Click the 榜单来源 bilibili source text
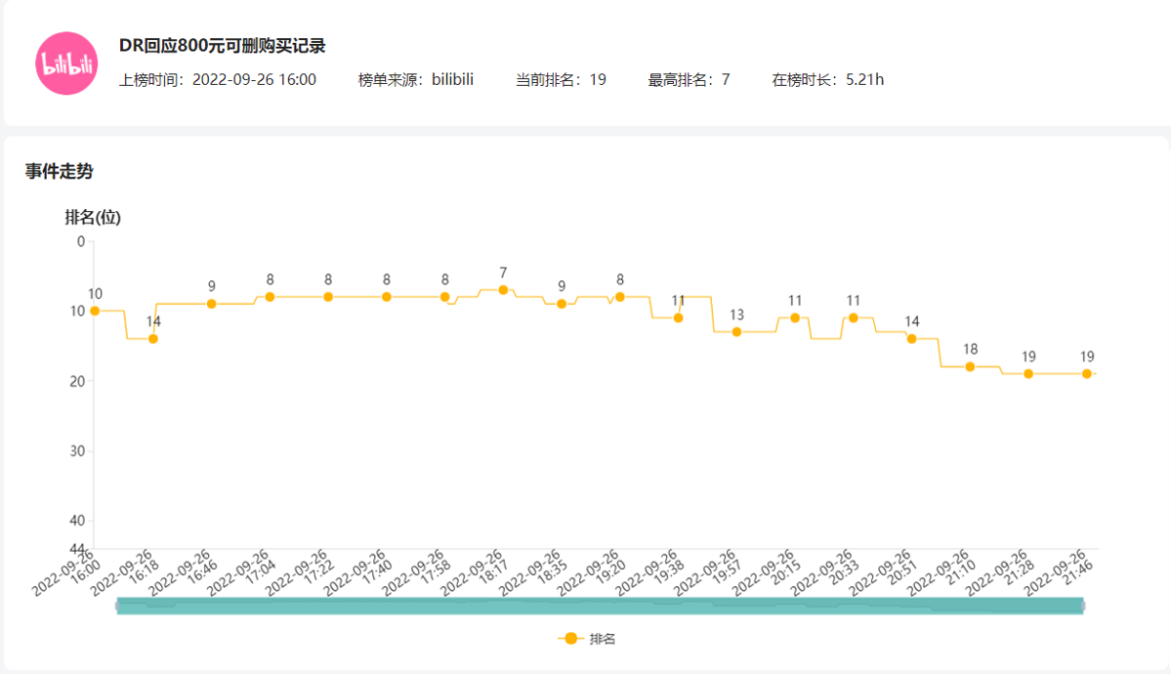This screenshot has width=1171, height=674. 416,80
